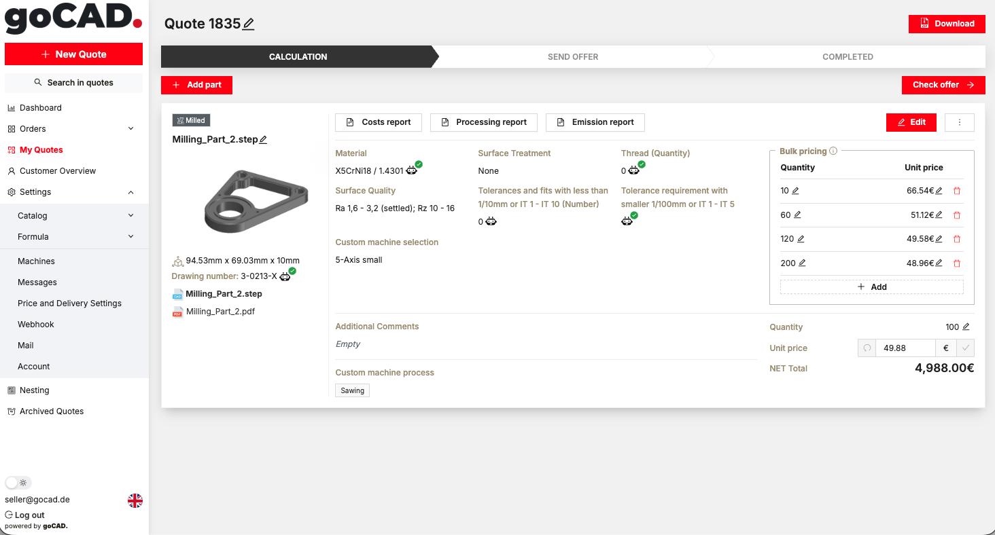Open the Milling_Part_2.pdf file
The height and width of the screenshot is (535, 995).
tap(220, 312)
